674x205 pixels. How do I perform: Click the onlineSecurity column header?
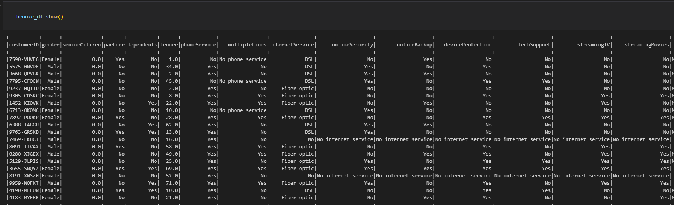(353, 45)
